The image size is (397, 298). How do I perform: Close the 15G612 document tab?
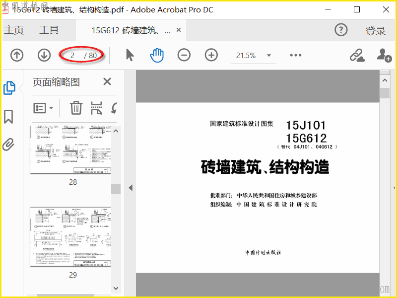click(179, 30)
